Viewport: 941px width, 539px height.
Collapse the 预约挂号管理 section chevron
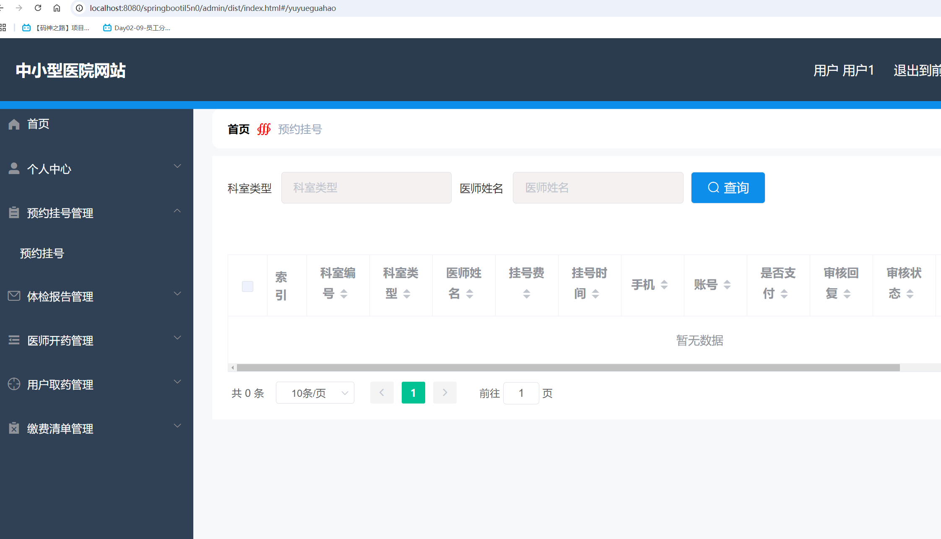(x=177, y=211)
